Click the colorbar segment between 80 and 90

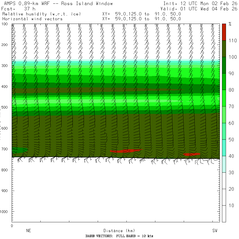pyautogui.click(x=224, y=82)
